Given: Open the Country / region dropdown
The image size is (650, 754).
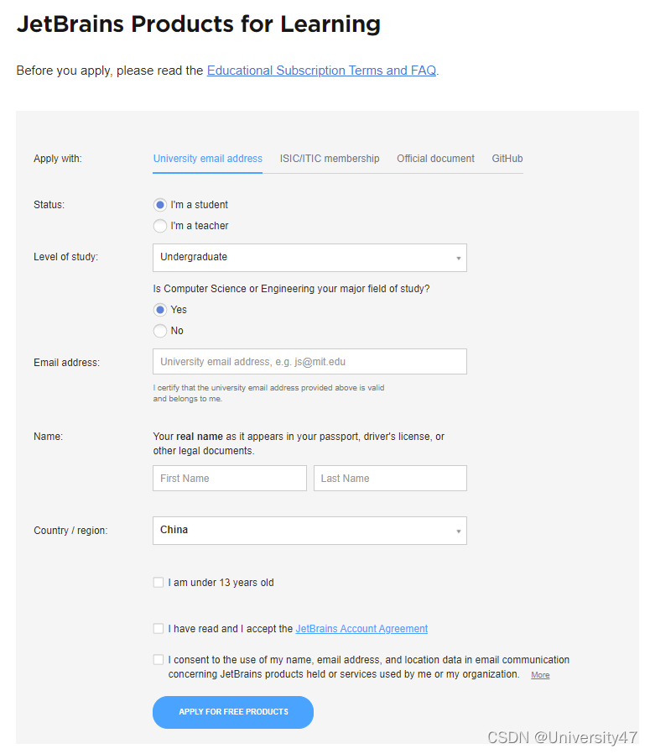Looking at the screenshot, I should [x=309, y=531].
